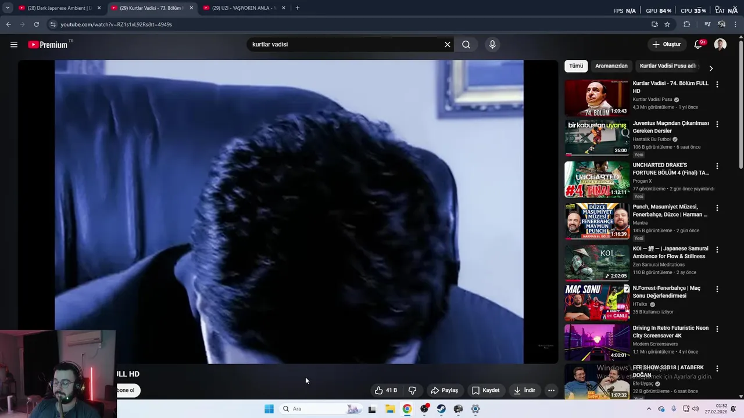Go back in browser history

click(x=8, y=24)
